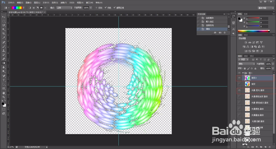This screenshot has width=276, height=149.
Task: Add Levels adjustment icon
Action: click(250, 42)
